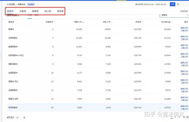Go to previous date period arrow
The height and width of the screenshot is (122, 189).
click(x=183, y=4)
